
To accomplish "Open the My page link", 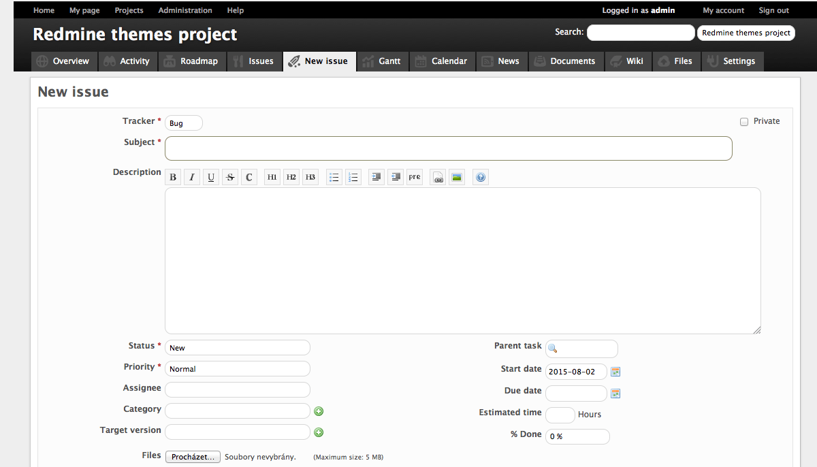I will 84,10.
